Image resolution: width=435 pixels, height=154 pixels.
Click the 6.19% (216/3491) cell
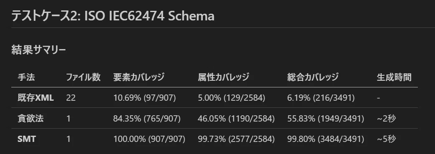pyautogui.click(x=321, y=98)
